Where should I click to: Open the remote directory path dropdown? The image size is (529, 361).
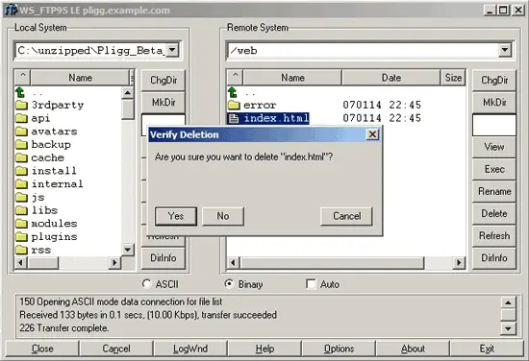pos(505,50)
